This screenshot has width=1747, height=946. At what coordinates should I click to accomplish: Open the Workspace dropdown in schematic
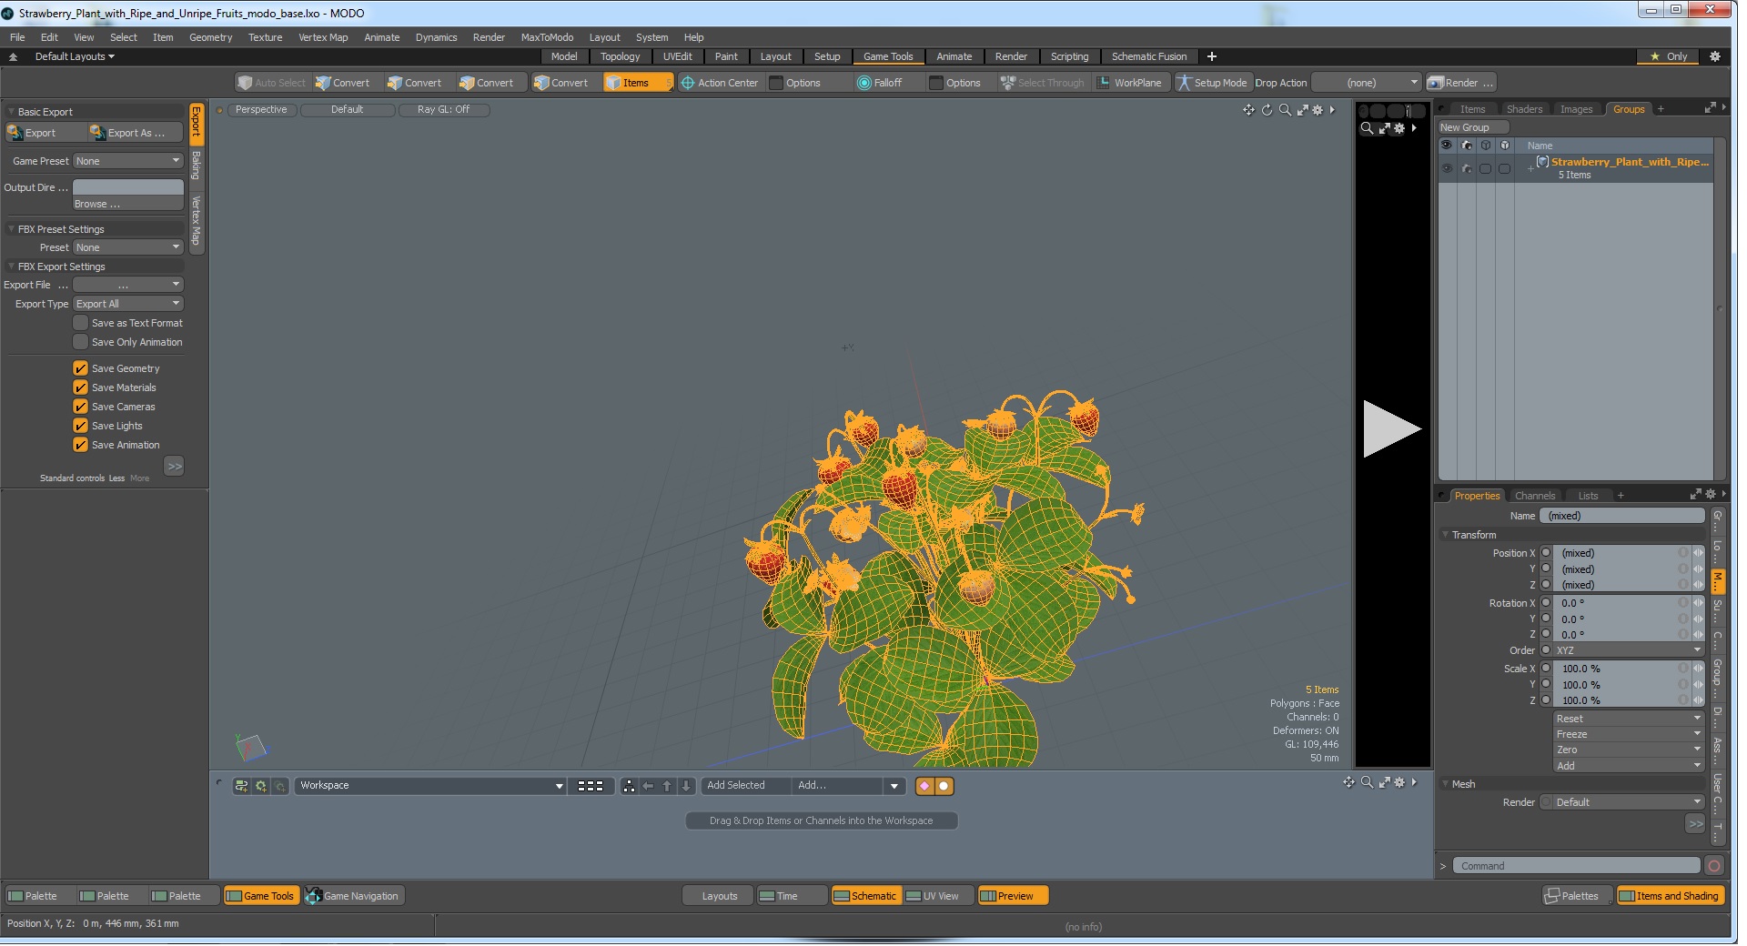coord(430,786)
